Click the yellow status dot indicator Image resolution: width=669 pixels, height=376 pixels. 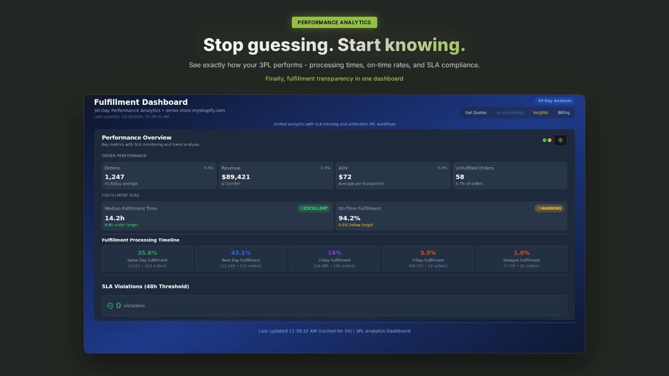[x=549, y=140]
